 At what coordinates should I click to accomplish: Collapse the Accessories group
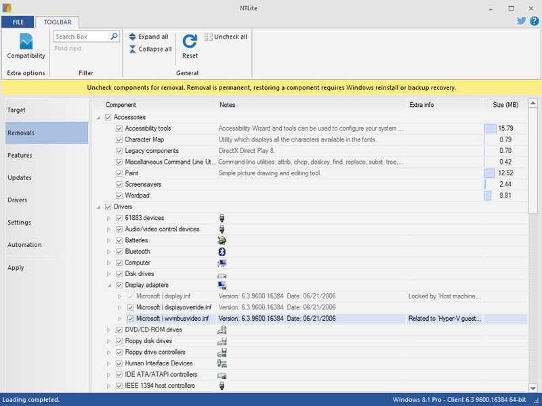tap(99, 118)
